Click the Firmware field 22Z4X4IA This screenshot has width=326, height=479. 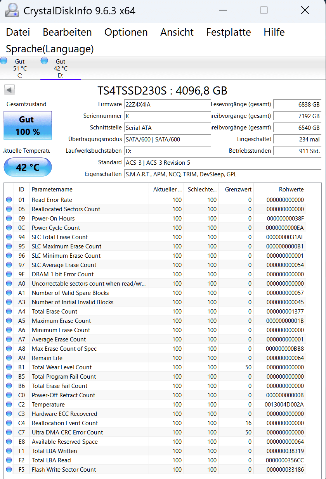point(167,104)
